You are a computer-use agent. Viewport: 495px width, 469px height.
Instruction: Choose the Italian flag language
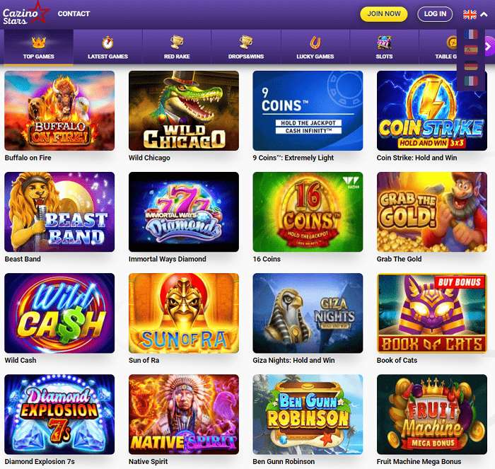(471, 81)
